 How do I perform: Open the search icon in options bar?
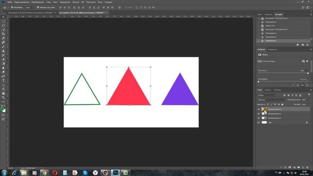(x=303, y=7)
